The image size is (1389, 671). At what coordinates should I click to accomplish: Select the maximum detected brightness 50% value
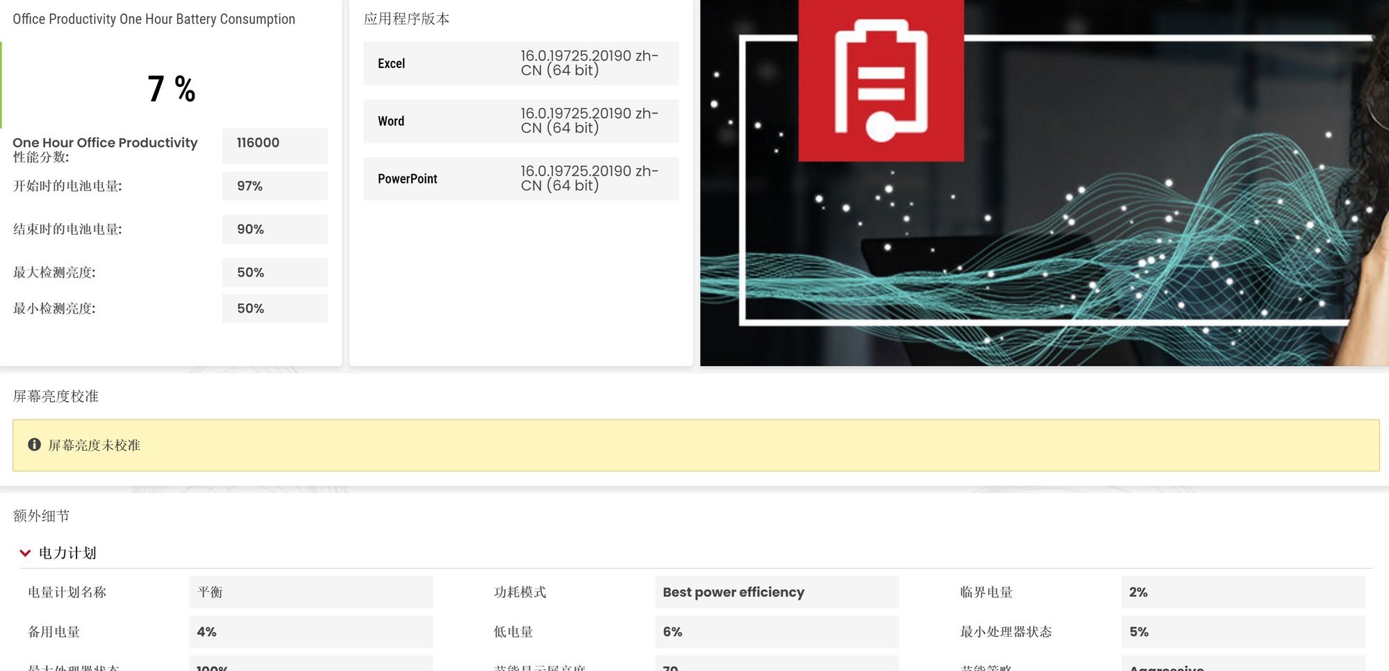tap(274, 272)
